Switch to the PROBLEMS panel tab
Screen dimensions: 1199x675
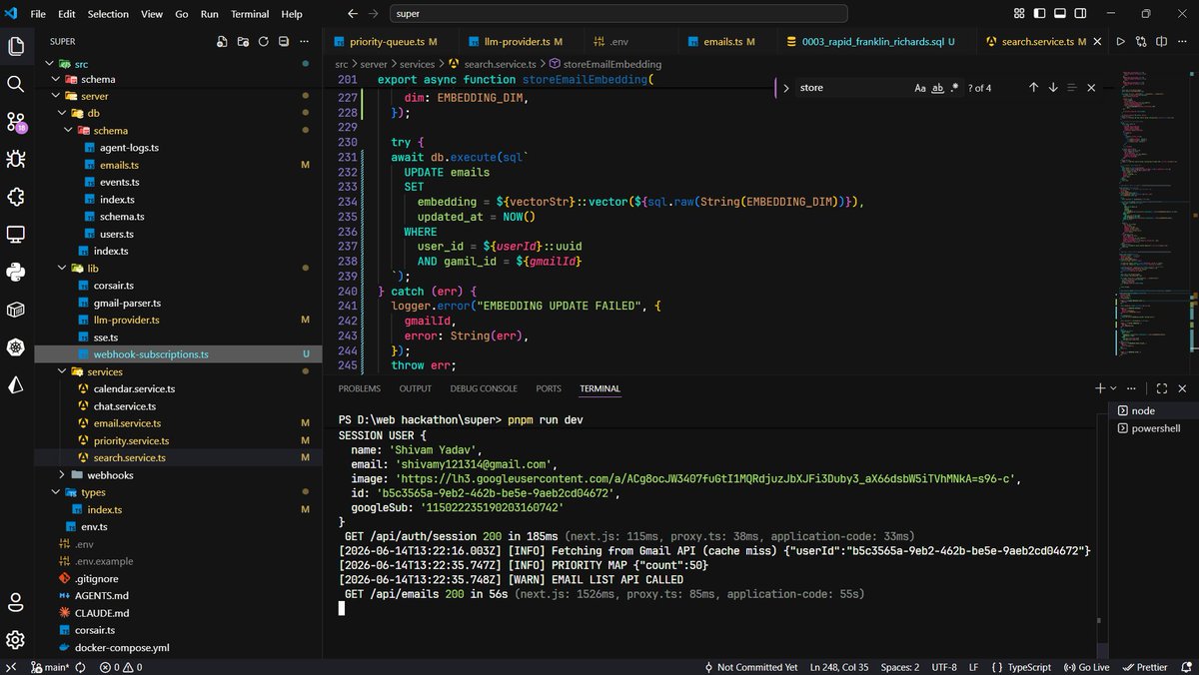click(359, 388)
